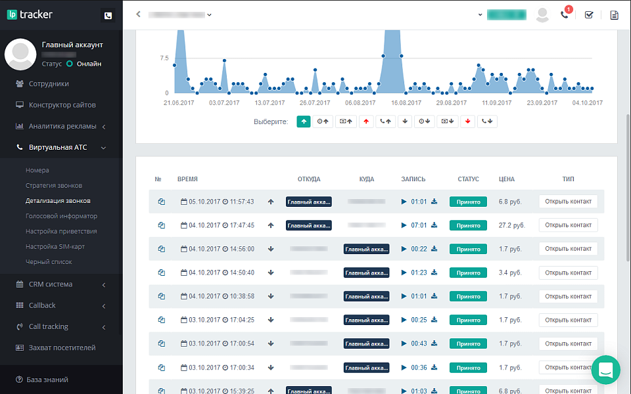Open the tasks checkmark icon in header

point(589,14)
